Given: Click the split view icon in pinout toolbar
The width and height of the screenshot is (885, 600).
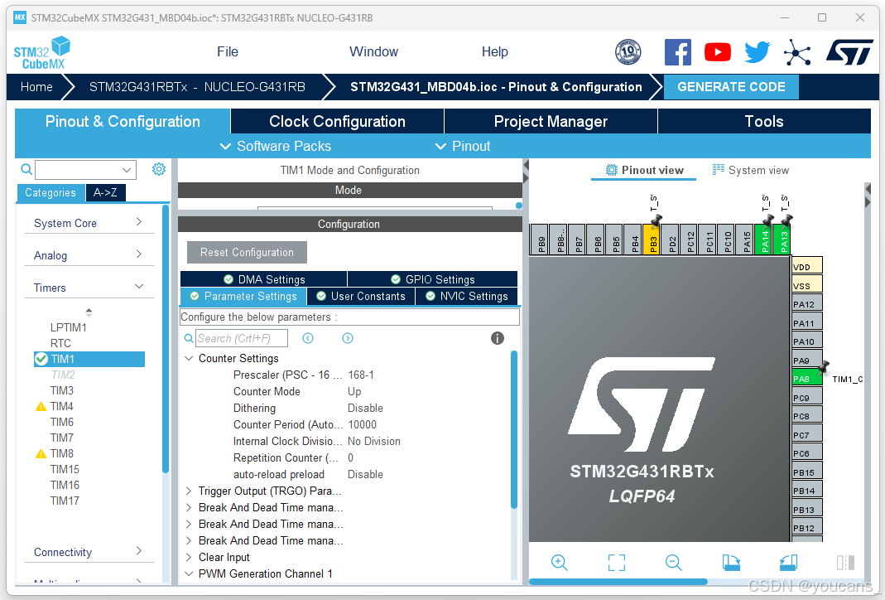Looking at the screenshot, I should 845,562.
